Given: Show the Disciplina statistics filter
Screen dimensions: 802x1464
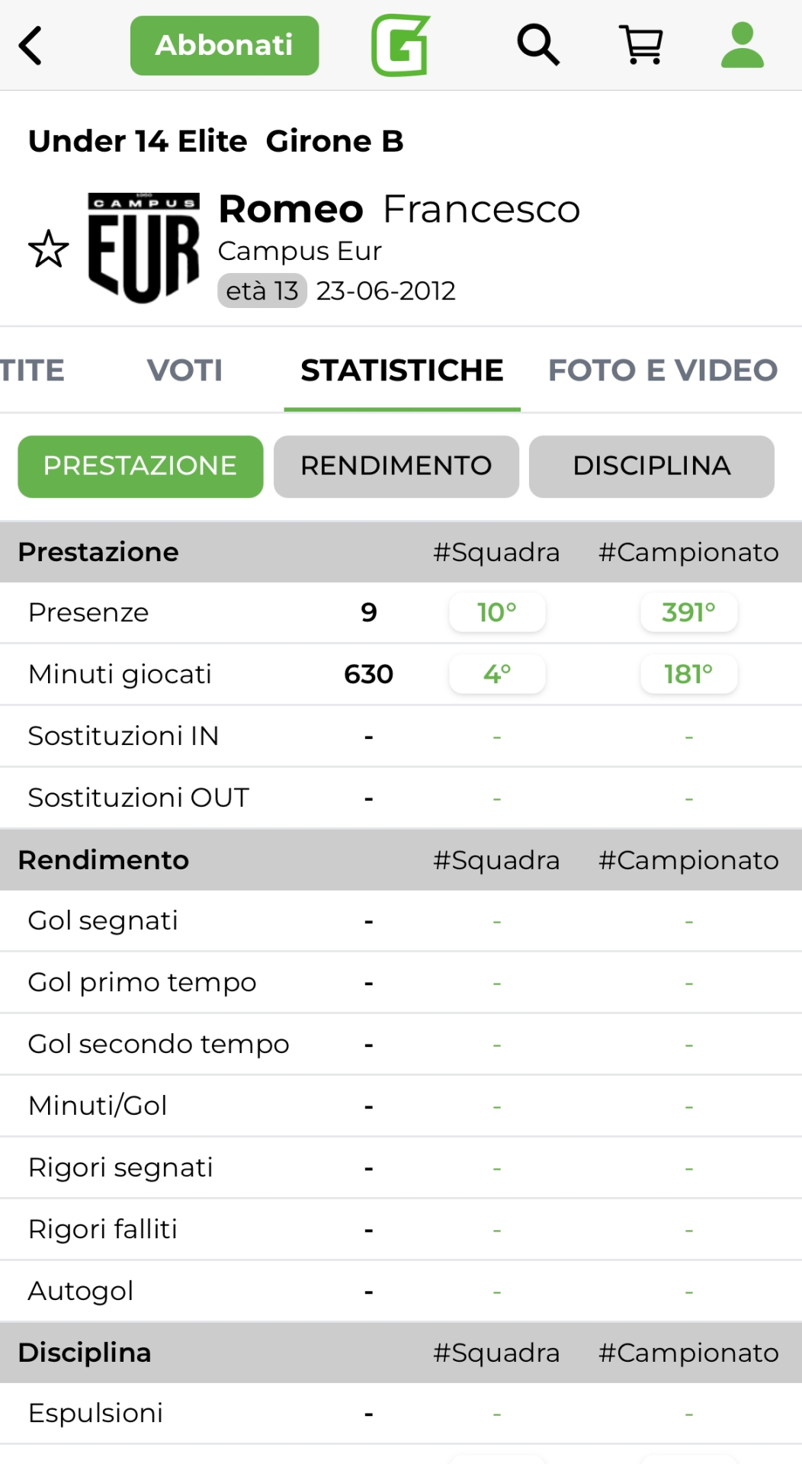Looking at the screenshot, I should (652, 466).
